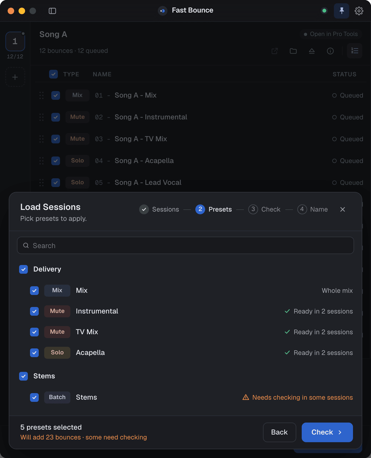
Task: Click the green connection status dot
Action: pyautogui.click(x=324, y=11)
